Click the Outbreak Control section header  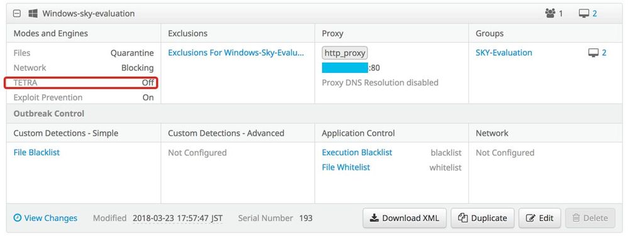pos(49,114)
